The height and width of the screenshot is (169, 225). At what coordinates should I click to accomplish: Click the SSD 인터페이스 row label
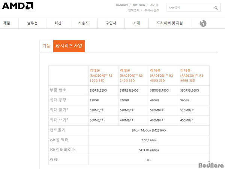63,150
